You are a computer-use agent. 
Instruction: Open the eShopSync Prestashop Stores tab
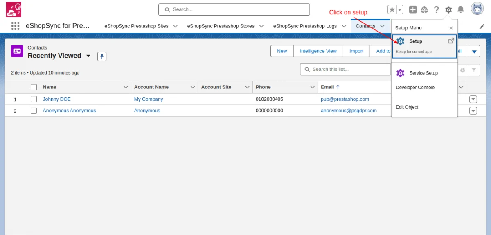221,26
